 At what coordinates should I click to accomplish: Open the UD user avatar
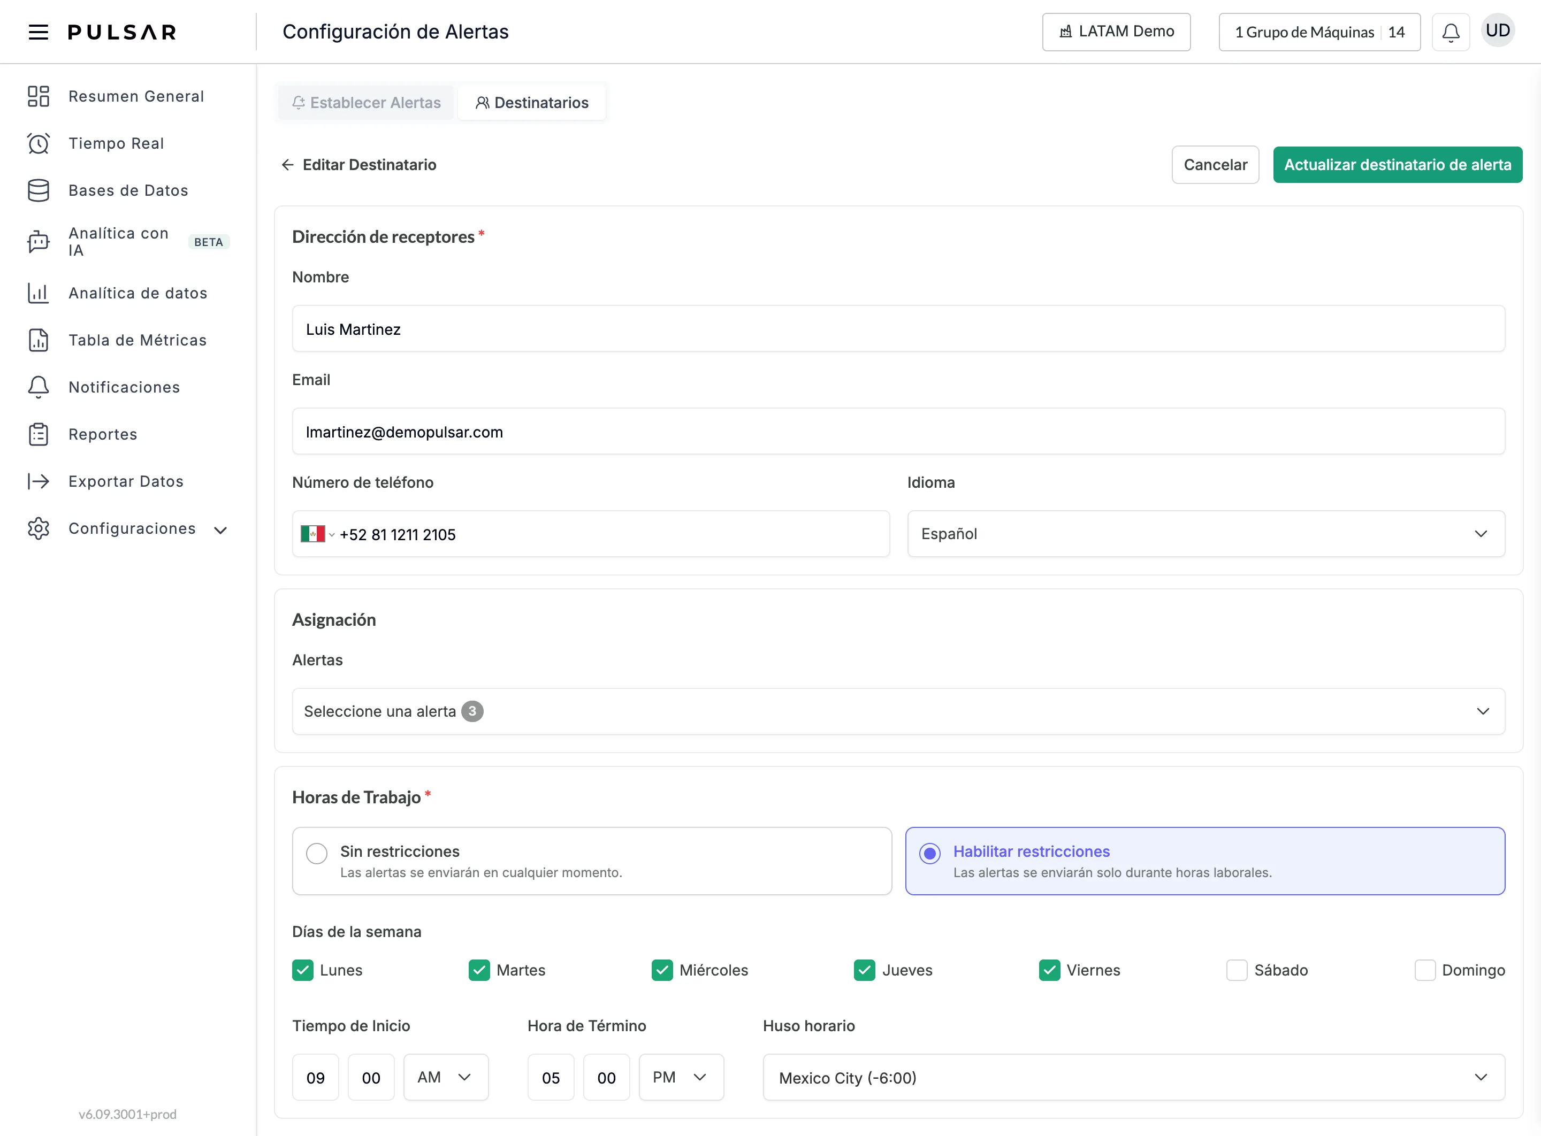pyautogui.click(x=1498, y=31)
